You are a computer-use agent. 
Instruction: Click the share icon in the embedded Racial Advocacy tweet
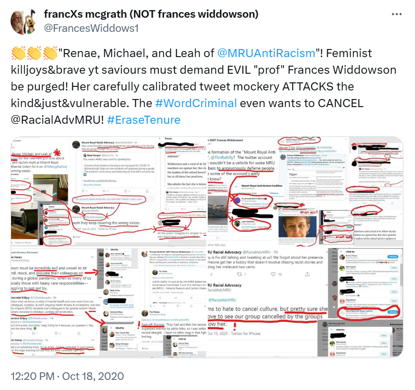[307, 274]
